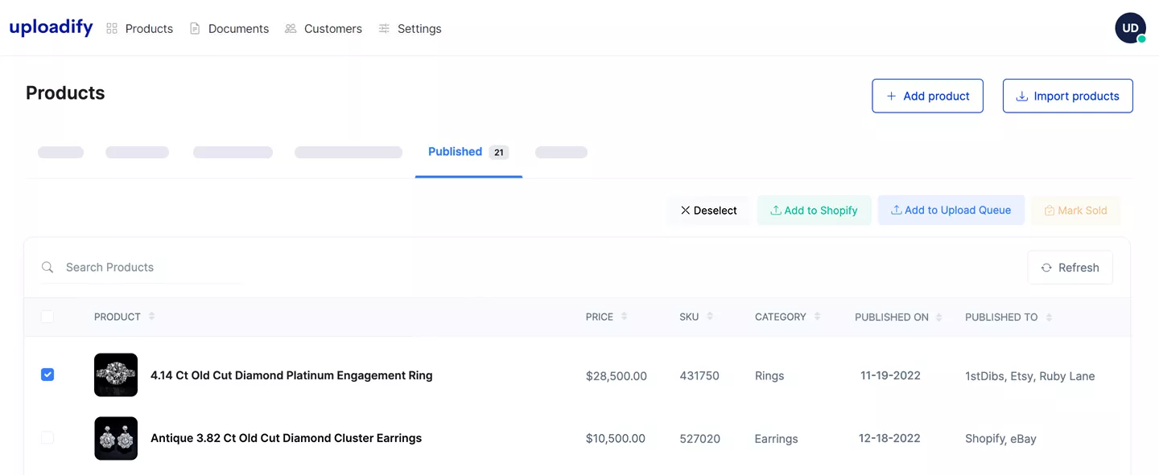Click the Mark Sold action

[x=1076, y=210]
